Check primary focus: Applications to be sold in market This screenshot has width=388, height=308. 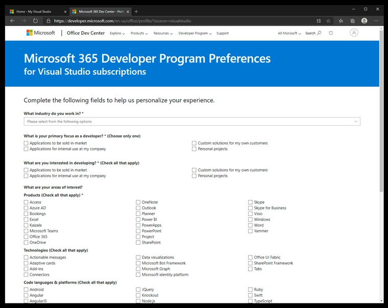point(26,143)
